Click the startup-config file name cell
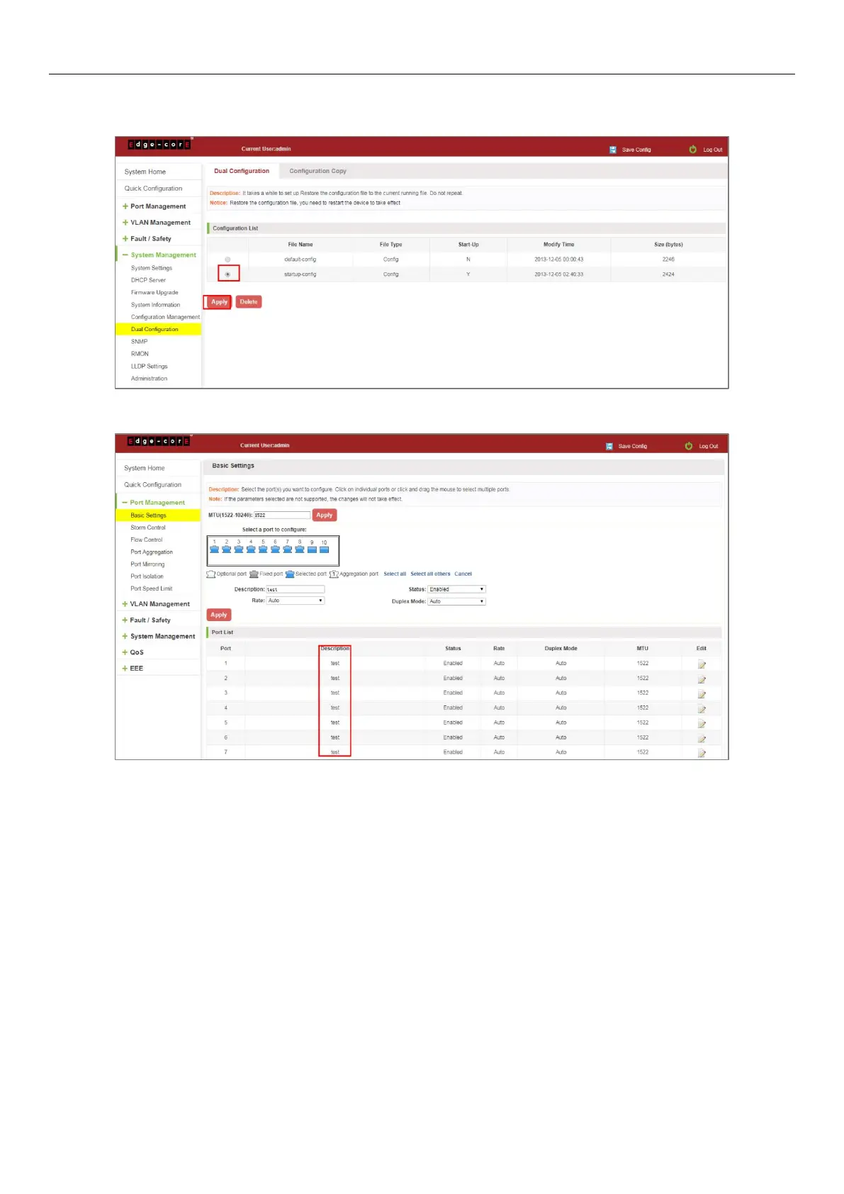 (x=300, y=274)
